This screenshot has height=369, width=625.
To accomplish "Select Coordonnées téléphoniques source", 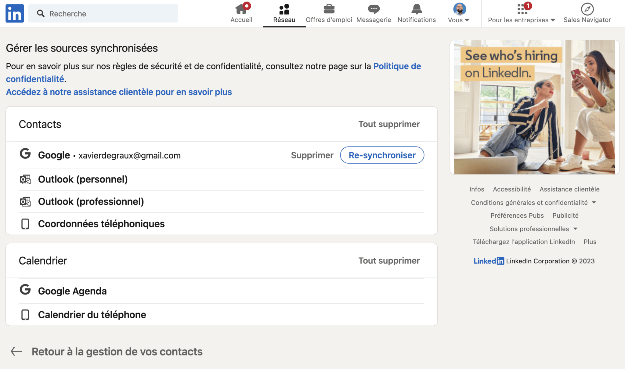I will (x=101, y=224).
